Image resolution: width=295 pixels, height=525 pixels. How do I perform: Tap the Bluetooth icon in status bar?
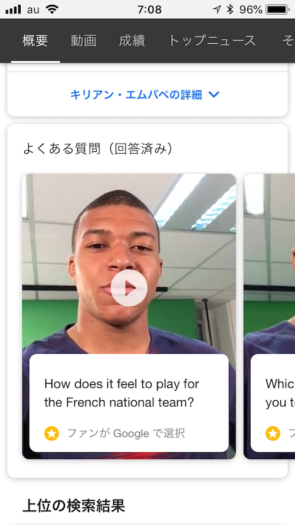click(230, 9)
